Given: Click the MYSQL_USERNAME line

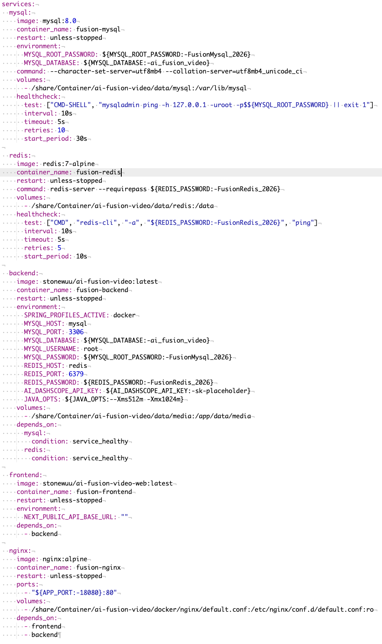Looking at the screenshot, I should pyautogui.click(x=61, y=349).
